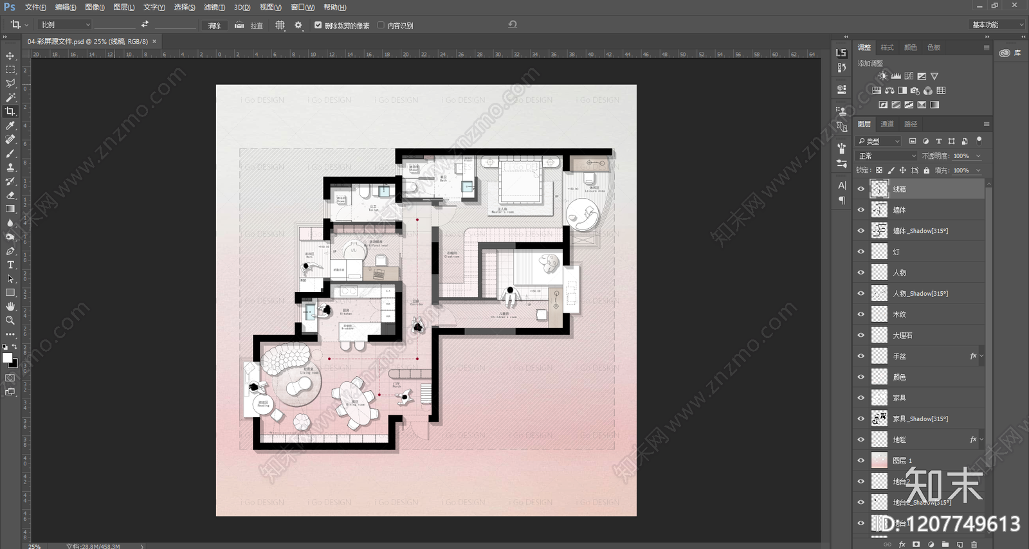Click the 清除 button in options bar
Image resolution: width=1029 pixels, height=549 pixels.
point(215,25)
